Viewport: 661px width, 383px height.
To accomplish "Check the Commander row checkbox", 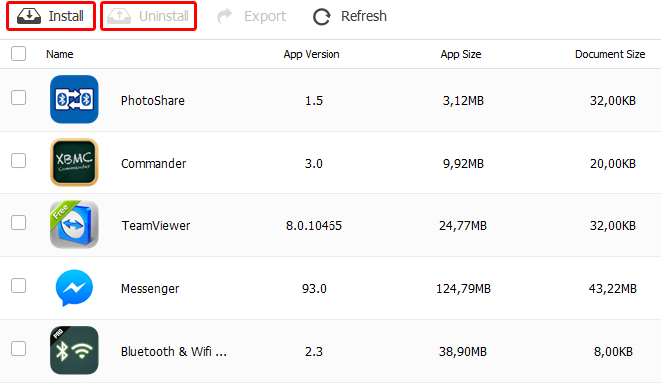I will pyautogui.click(x=19, y=160).
